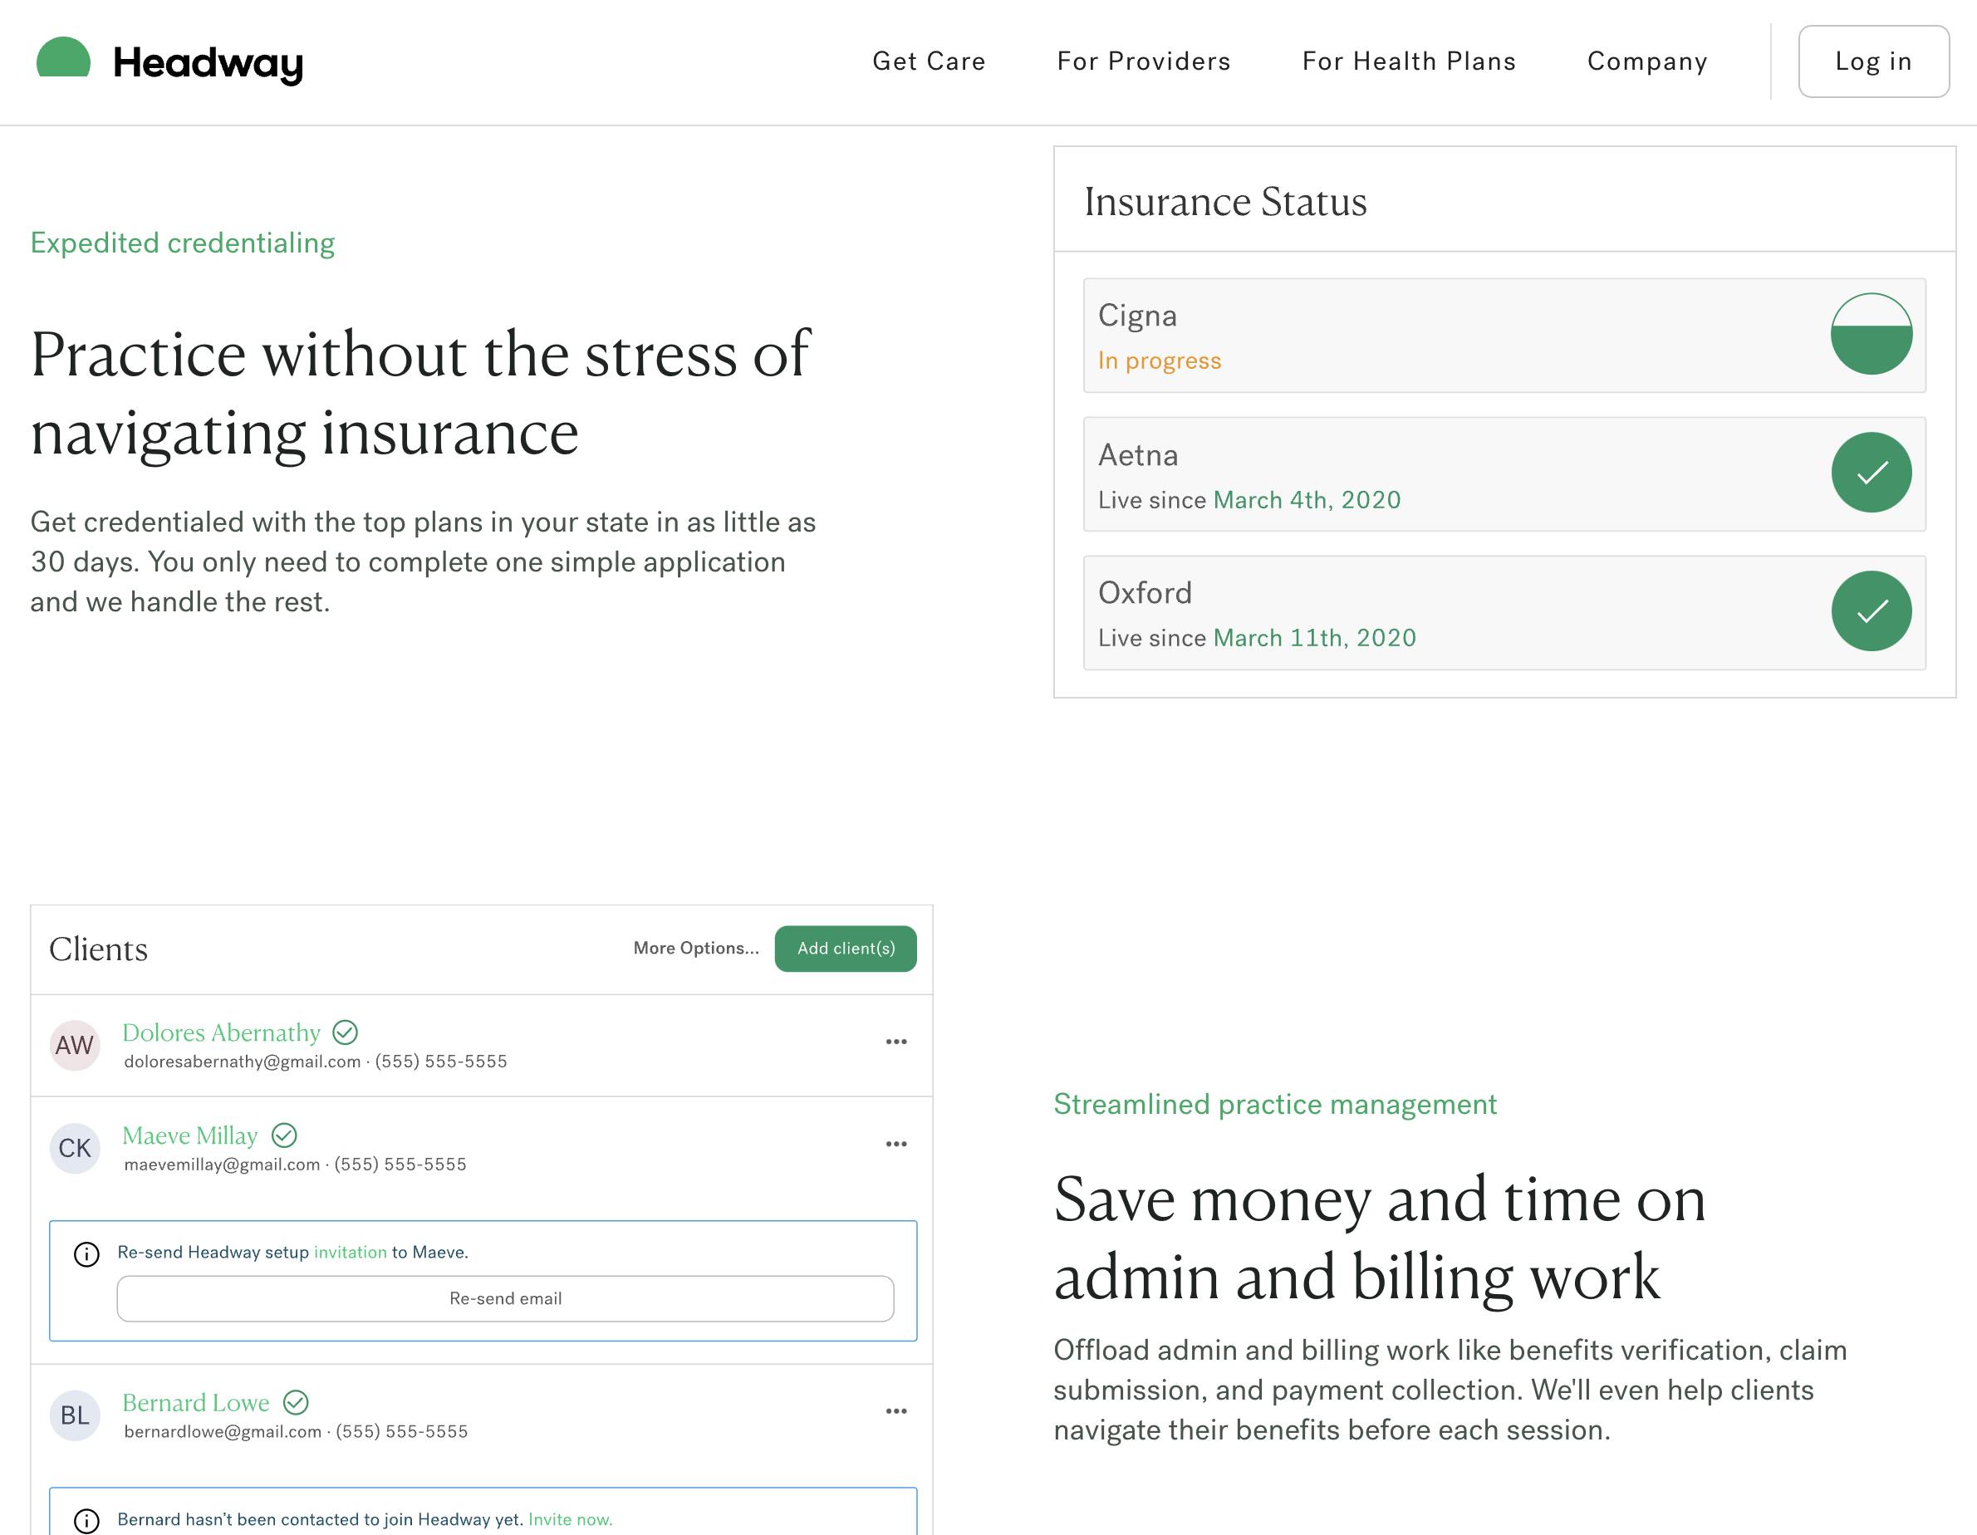Click the BL avatar for Bernard Lowe

(x=74, y=1415)
